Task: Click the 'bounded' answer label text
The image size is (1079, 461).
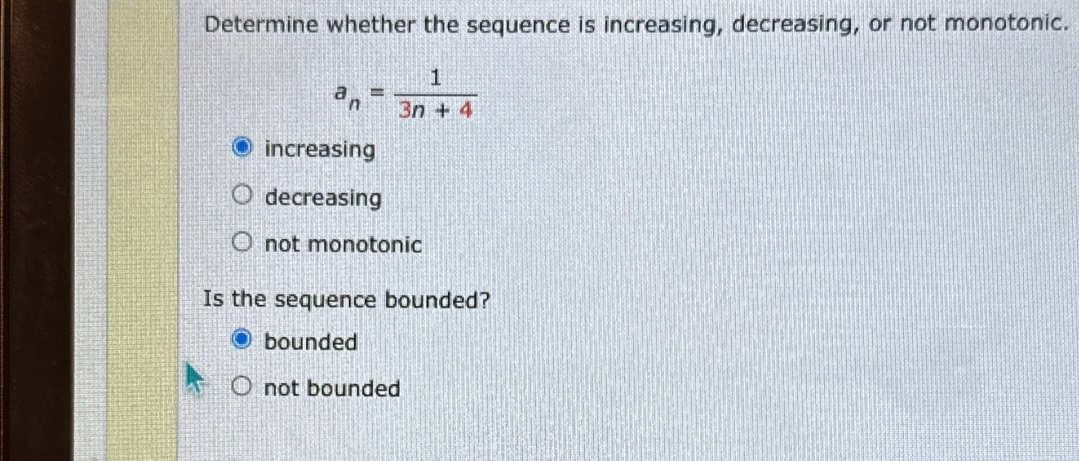Action: [x=311, y=341]
